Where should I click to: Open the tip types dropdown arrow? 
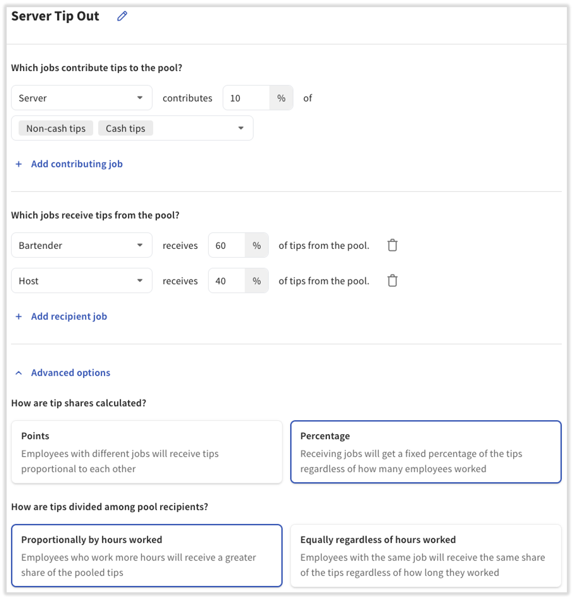tap(241, 128)
